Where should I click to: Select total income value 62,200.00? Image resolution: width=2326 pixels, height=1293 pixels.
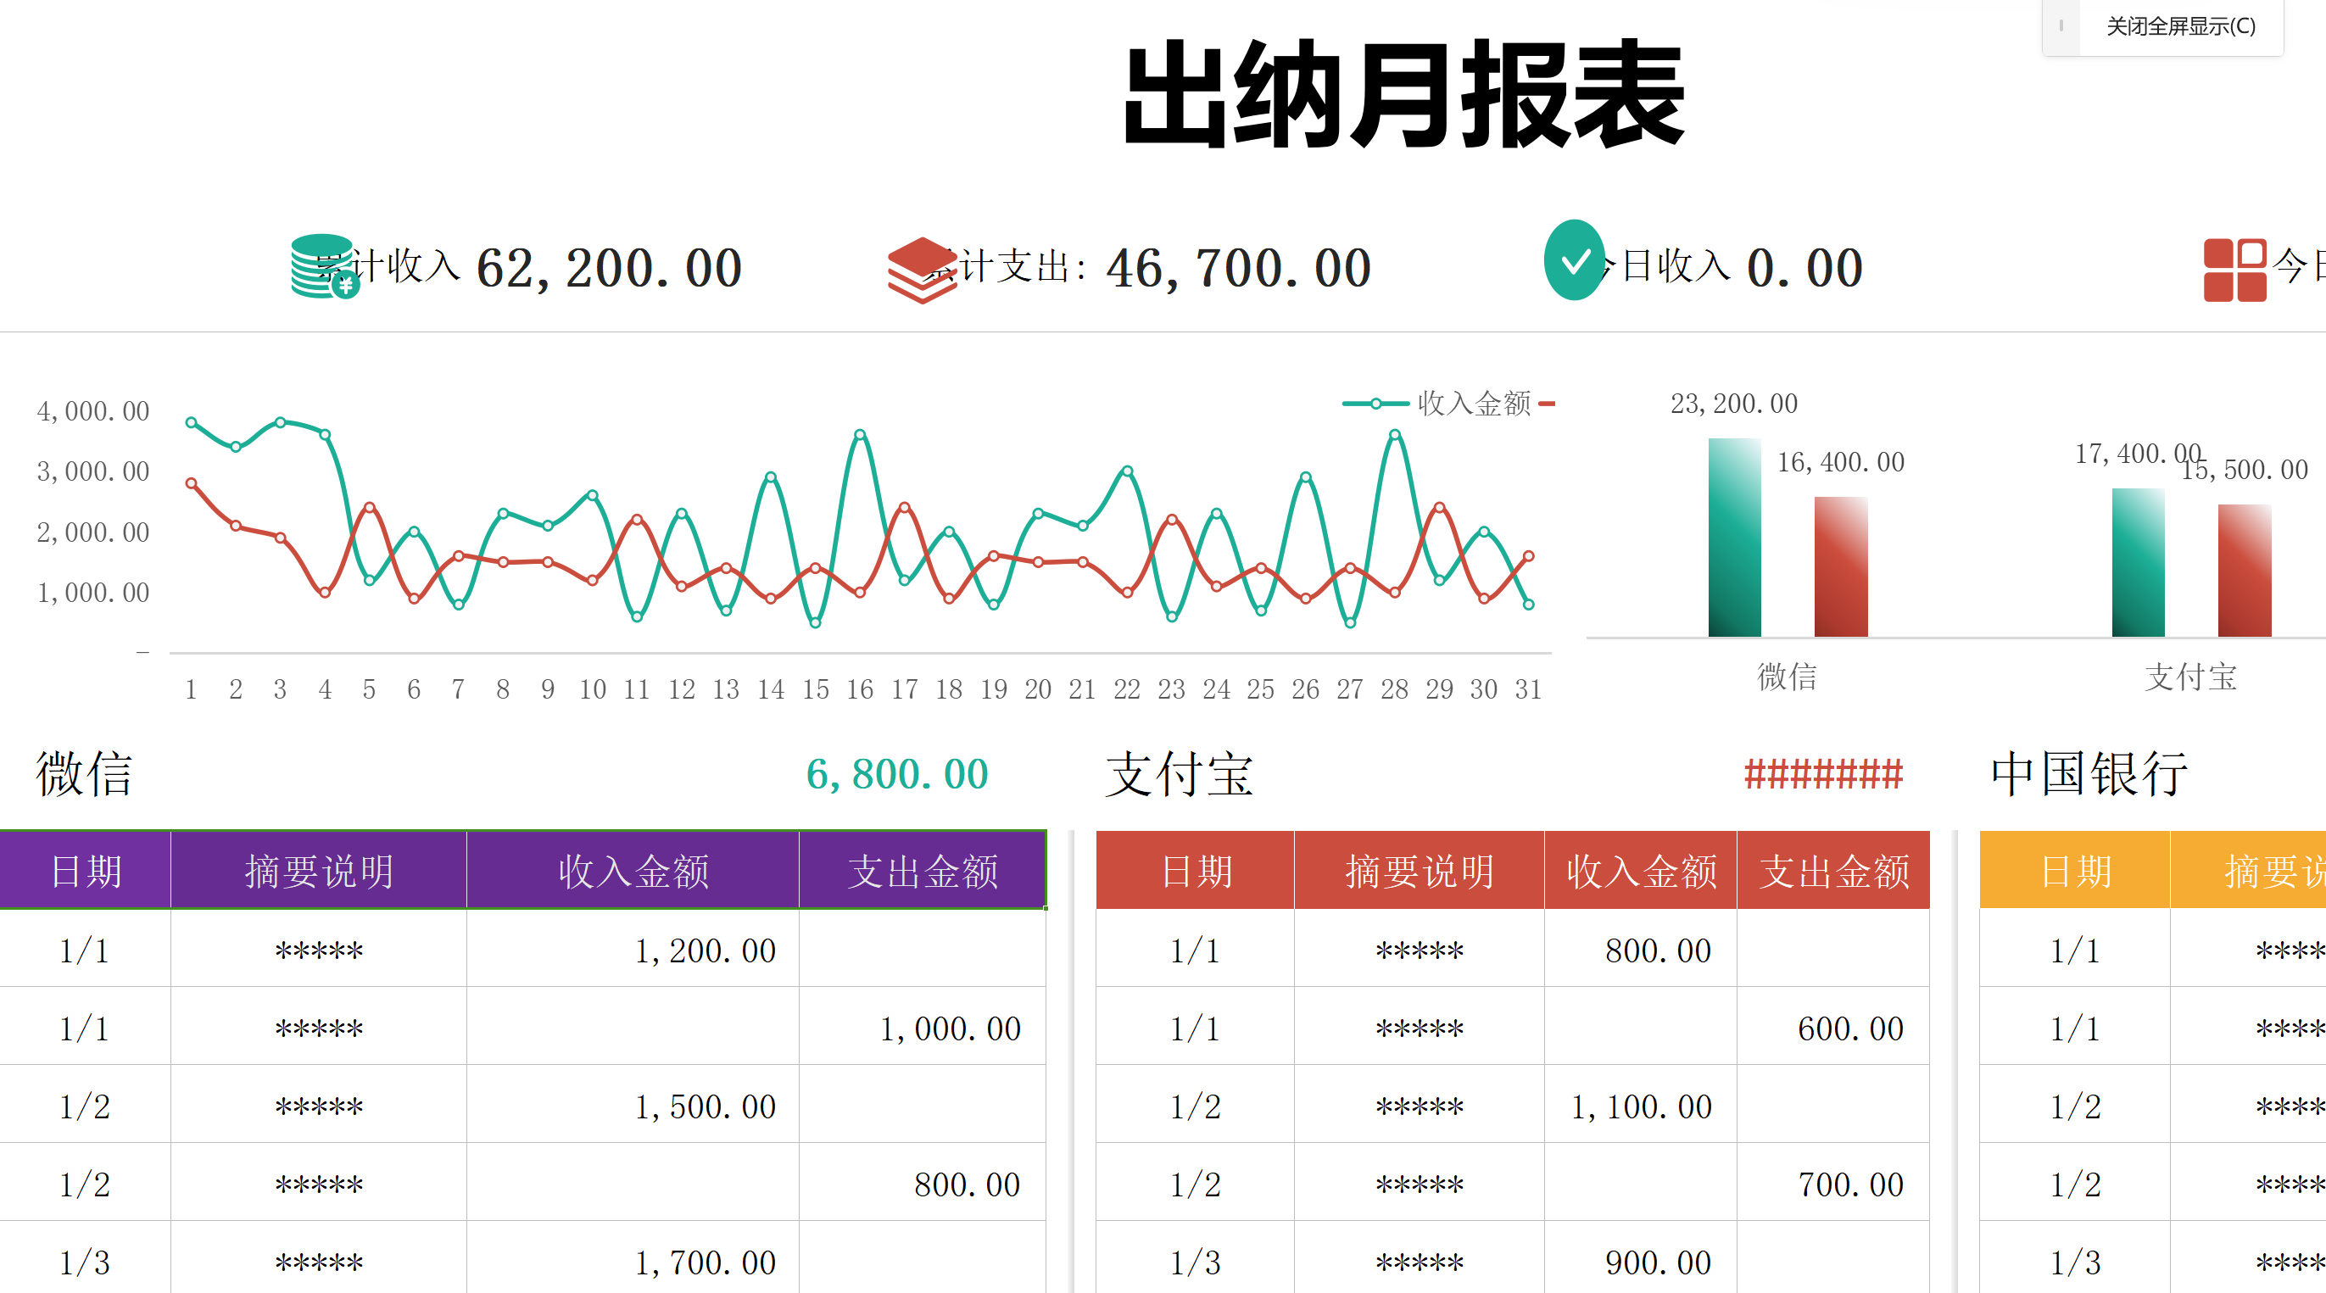click(610, 268)
